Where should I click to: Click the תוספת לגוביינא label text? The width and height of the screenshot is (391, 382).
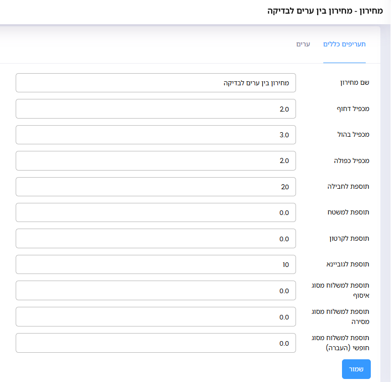point(348,264)
